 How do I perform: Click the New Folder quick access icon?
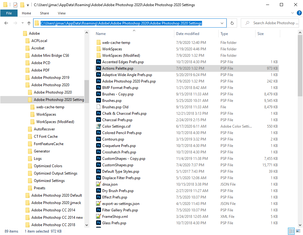(x=22, y=5)
